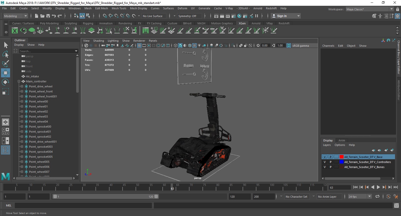Toggle the loop playback icon
Viewport: 401px width, 216px height.
377,197
